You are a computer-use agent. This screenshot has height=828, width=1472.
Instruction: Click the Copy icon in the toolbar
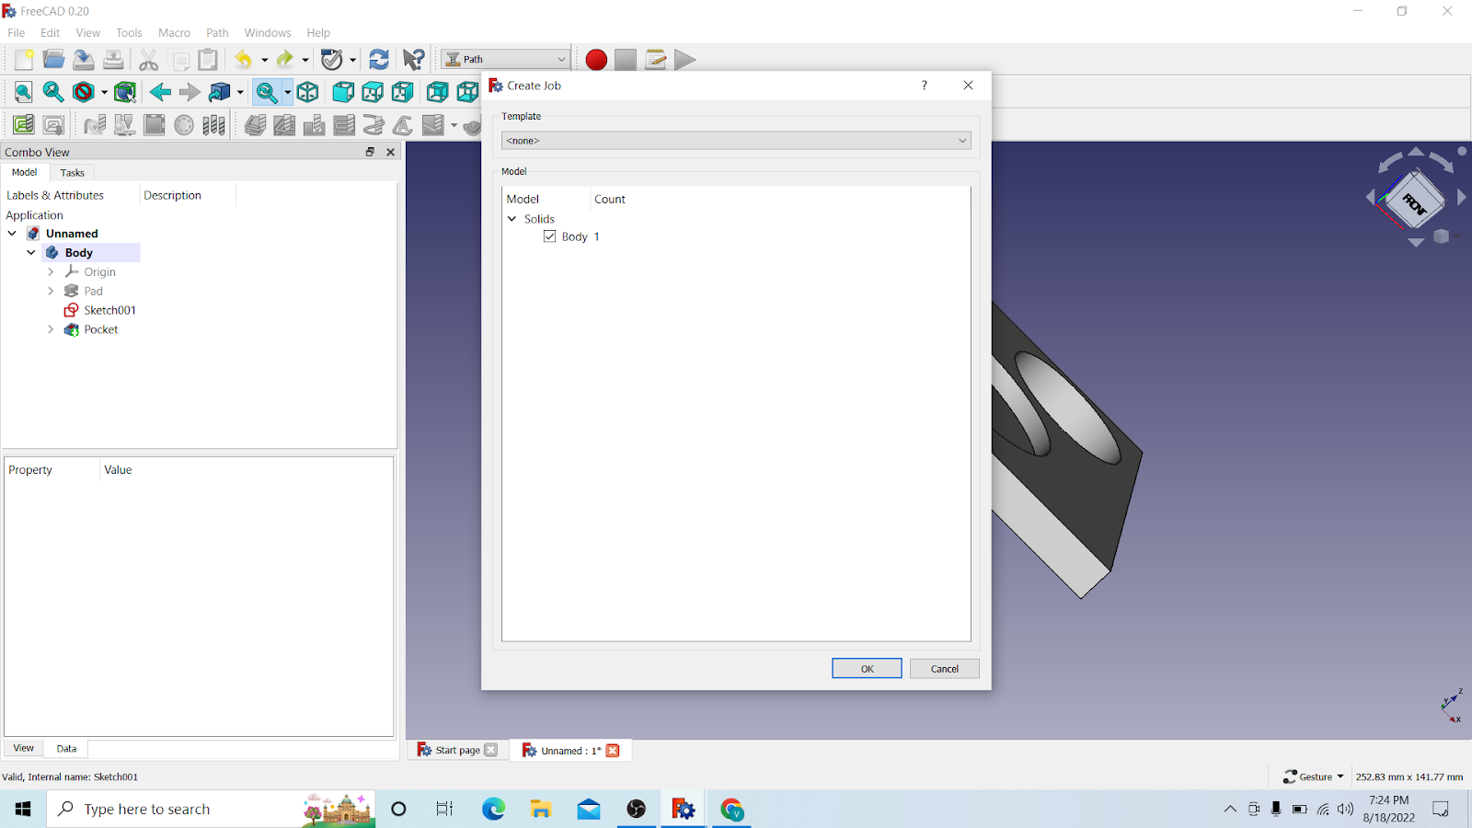[x=178, y=60]
